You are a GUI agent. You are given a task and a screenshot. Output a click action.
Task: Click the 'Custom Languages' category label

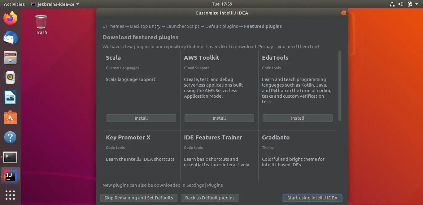(x=123, y=68)
